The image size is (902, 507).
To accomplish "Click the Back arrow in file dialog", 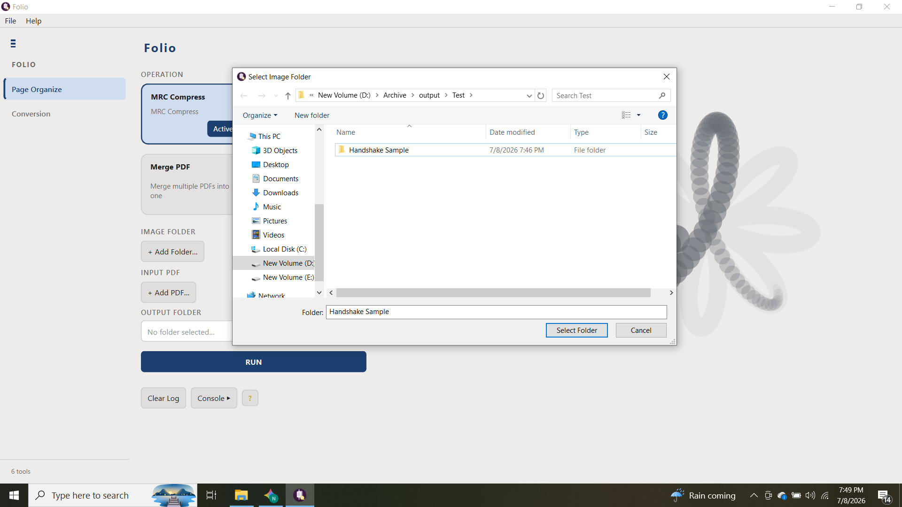I will (243, 96).
